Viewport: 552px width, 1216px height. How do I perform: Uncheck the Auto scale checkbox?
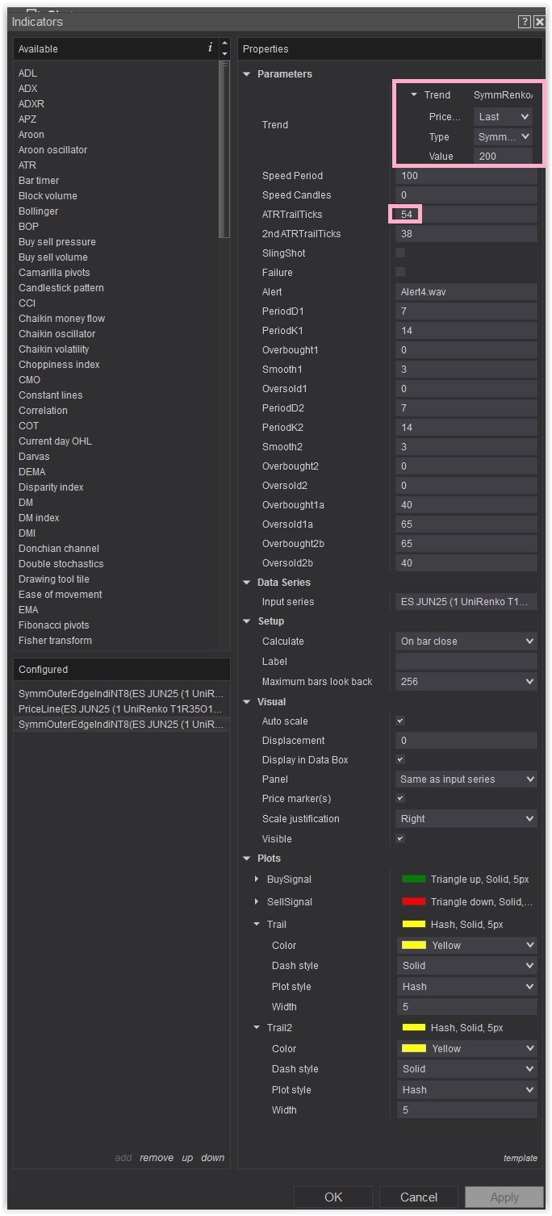click(x=400, y=721)
